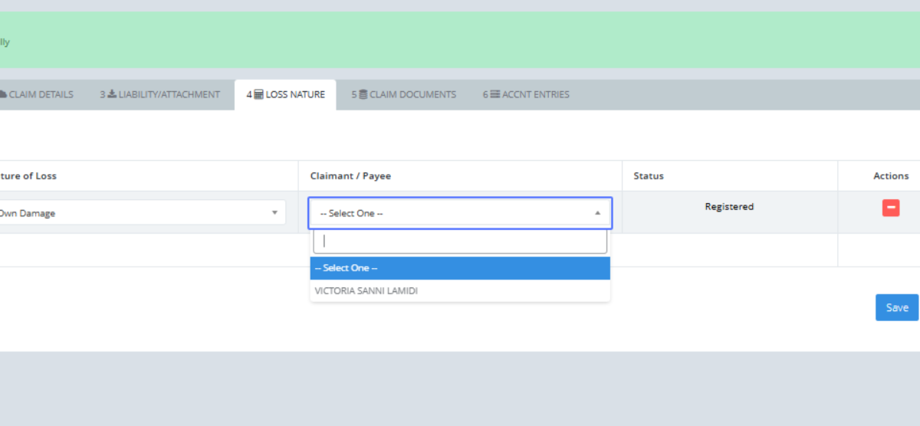Image resolution: width=920 pixels, height=426 pixels.
Task: Collapse the Claimant / Payee dropdown arrow
Action: click(x=598, y=214)
